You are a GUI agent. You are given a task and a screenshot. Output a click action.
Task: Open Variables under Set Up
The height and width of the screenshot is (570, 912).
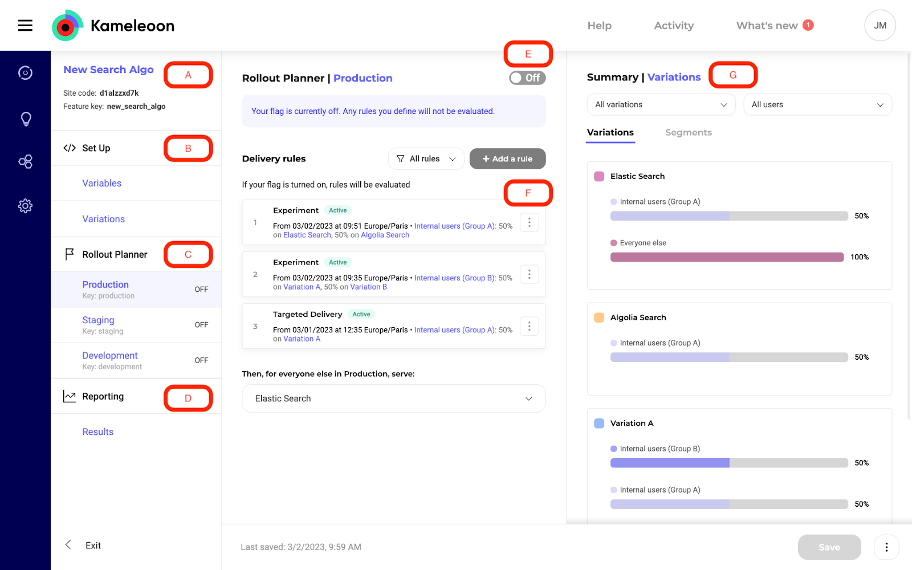[x=101, y=184]
